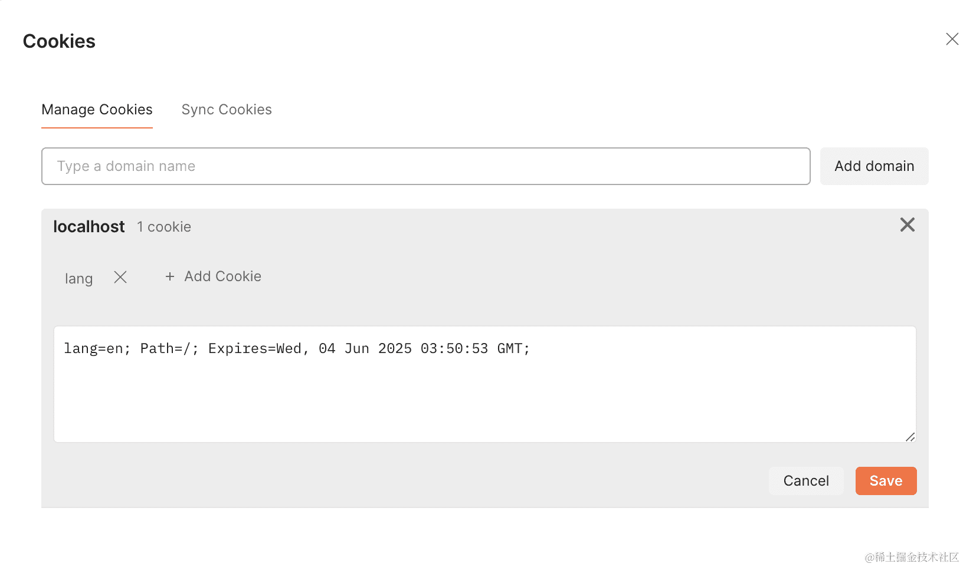Focus the 'Type a domain name' field

[425, 166]
